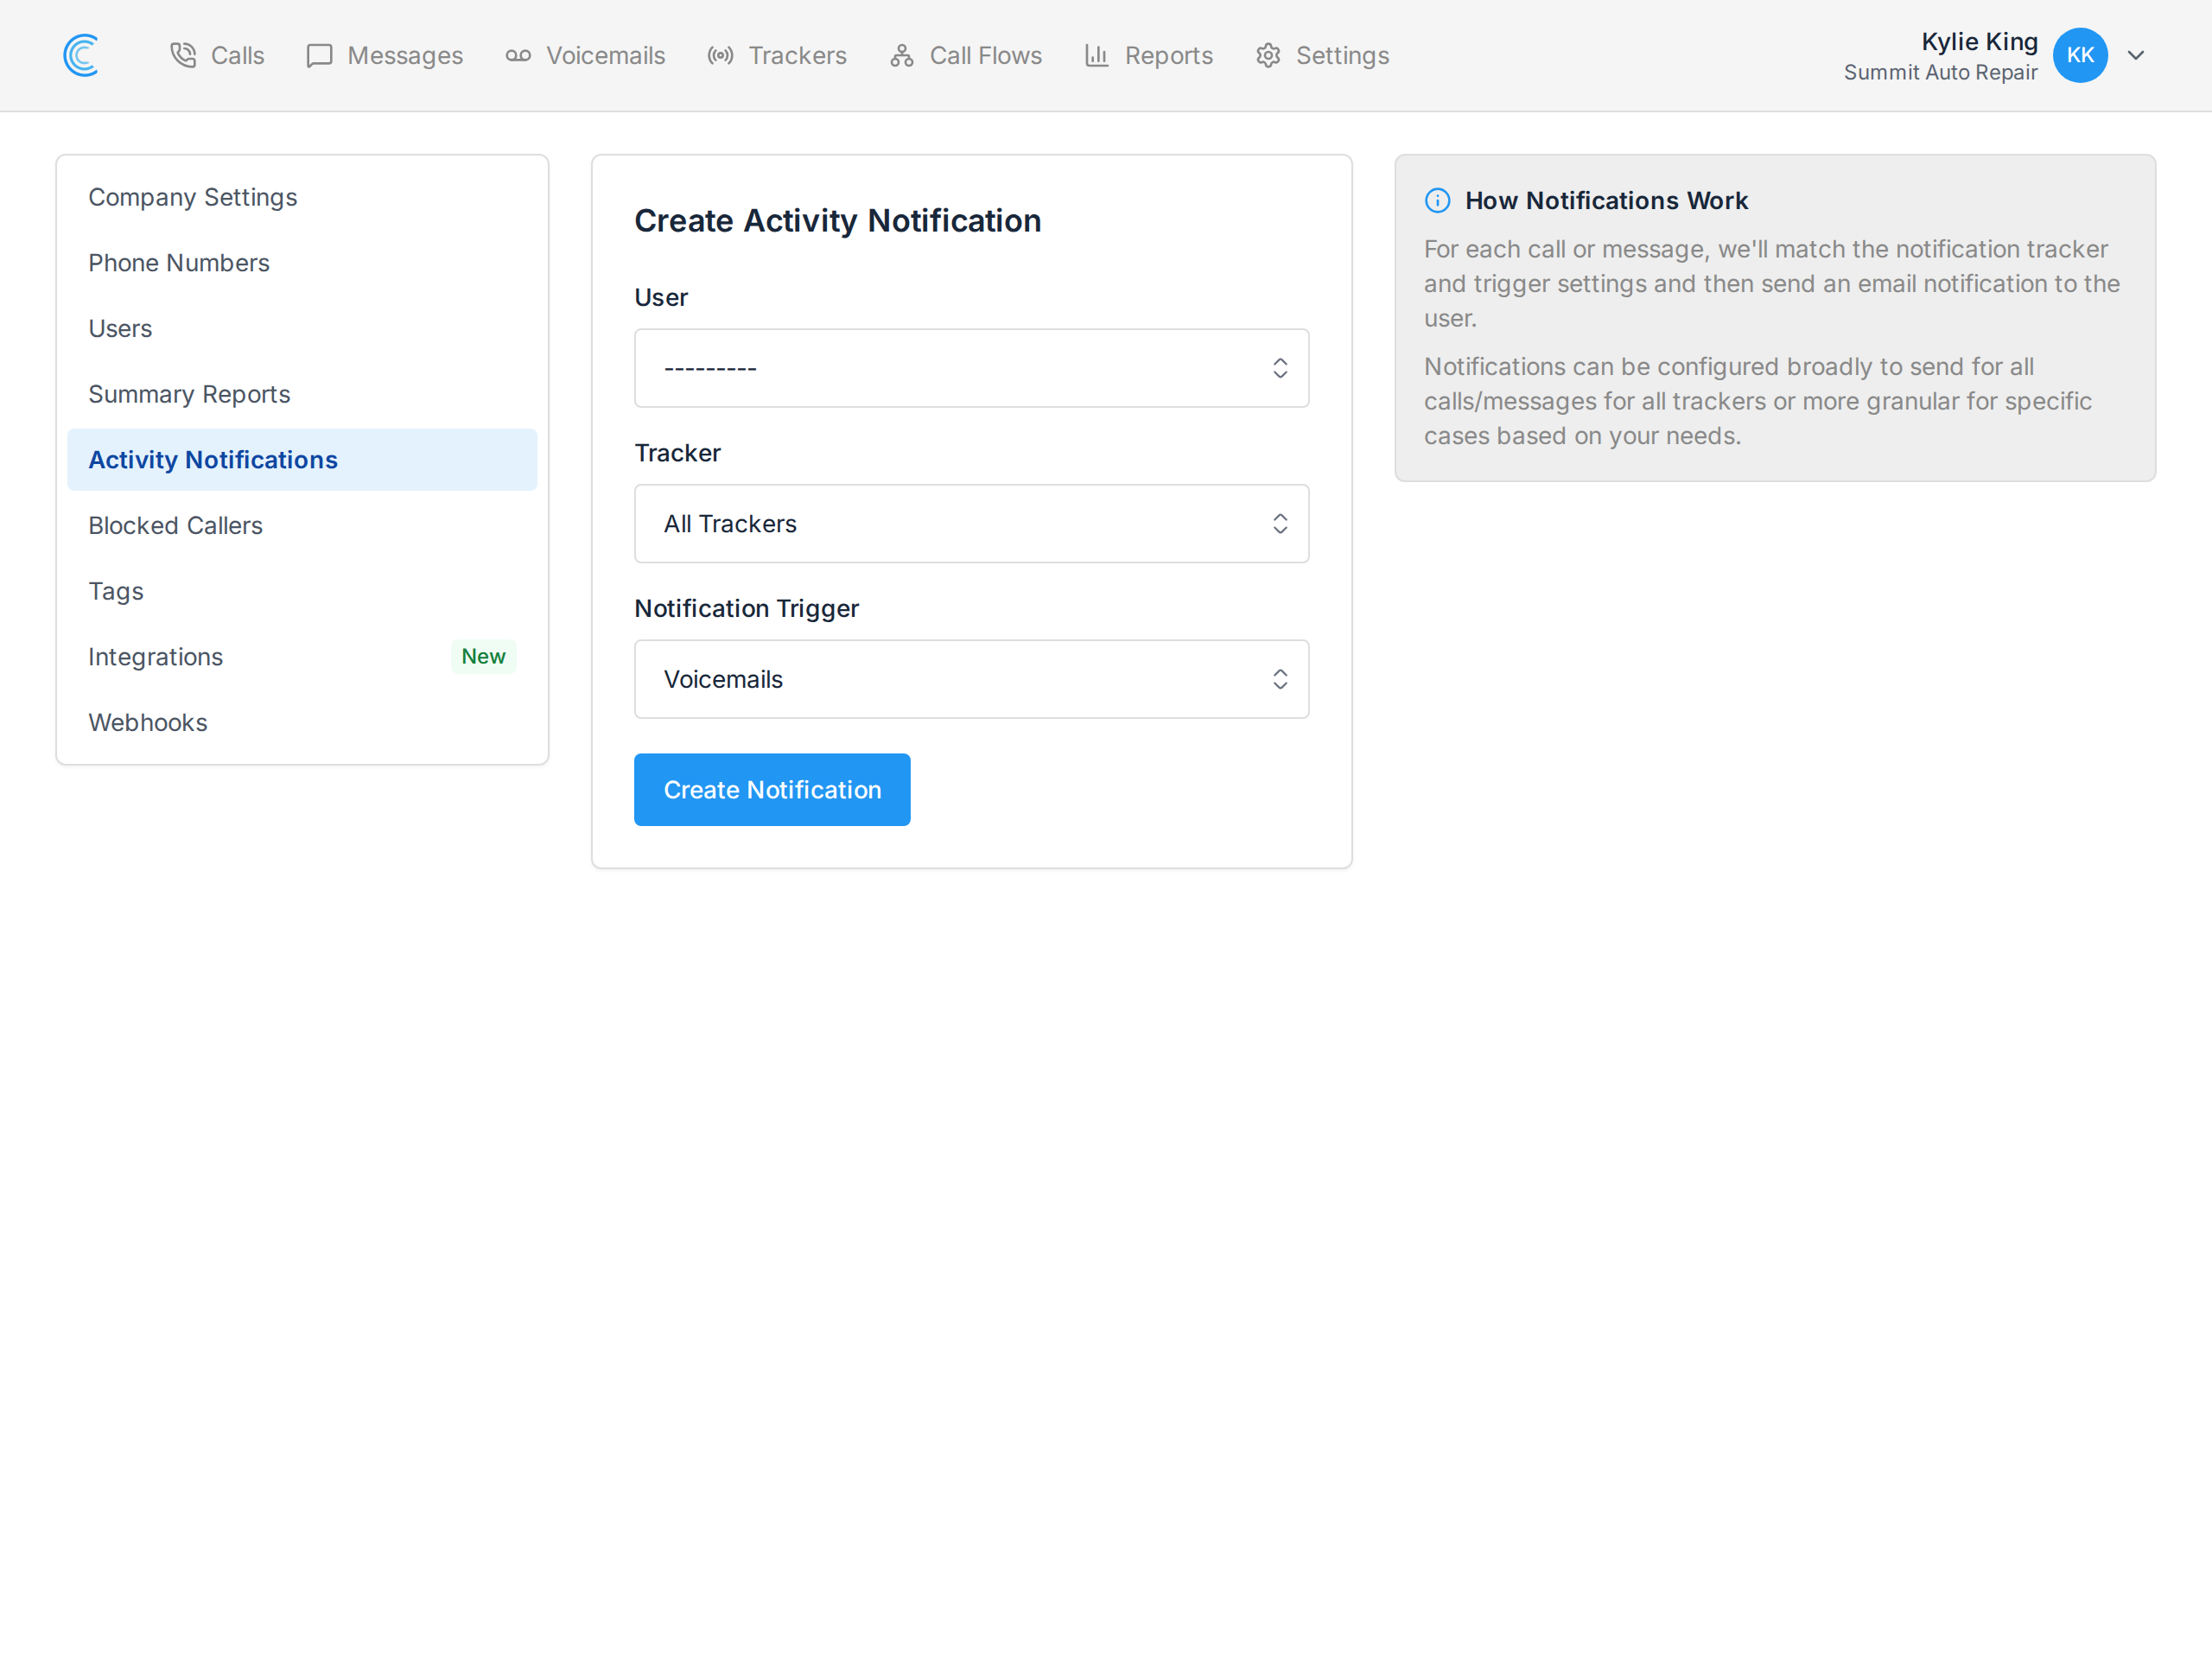Click the info icon beside How Notifications Work
Screen dimensions: 2212x1659
pos(1437,201)
